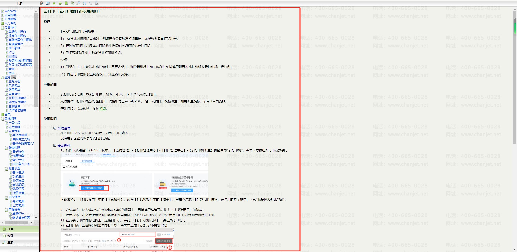Collapse the 系统管理 book node
The height and width of the screenshot is (252, 517).
tap(3, 119)
